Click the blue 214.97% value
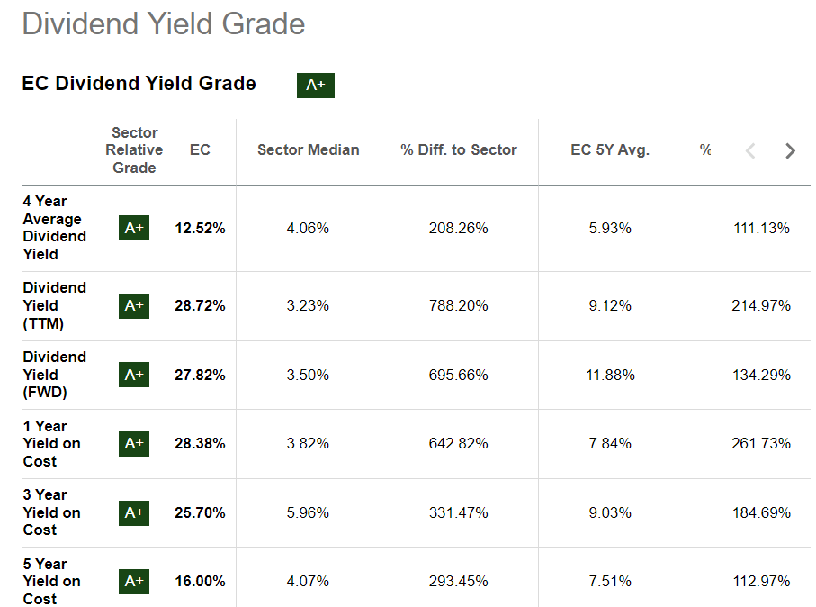816x607 pixels. coord(762,305)
